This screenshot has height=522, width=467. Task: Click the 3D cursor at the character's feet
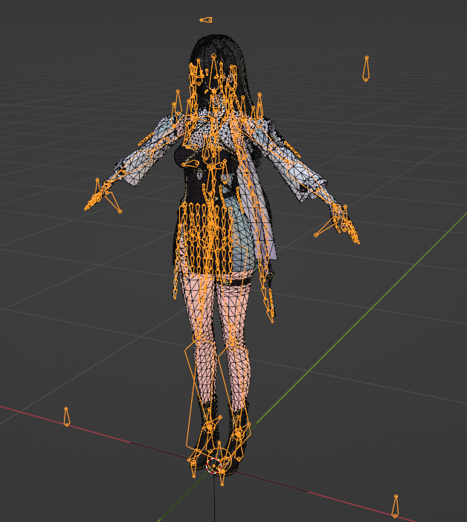213,465
